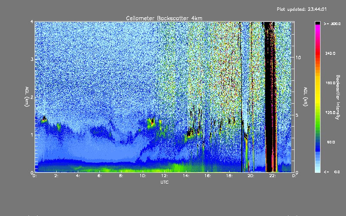Screen dimensions: 346x216
Task: Click the '6:' time tick label
Action: [99, 176]
